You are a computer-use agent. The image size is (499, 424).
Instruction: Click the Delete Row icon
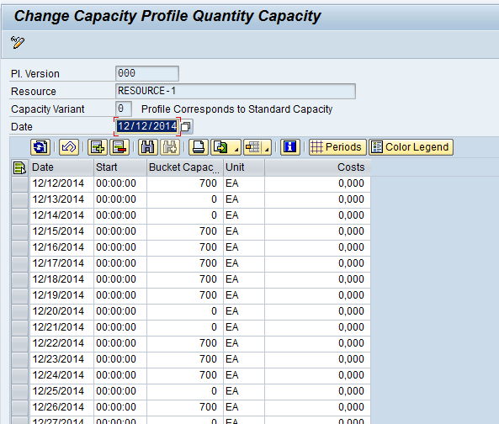119,147
